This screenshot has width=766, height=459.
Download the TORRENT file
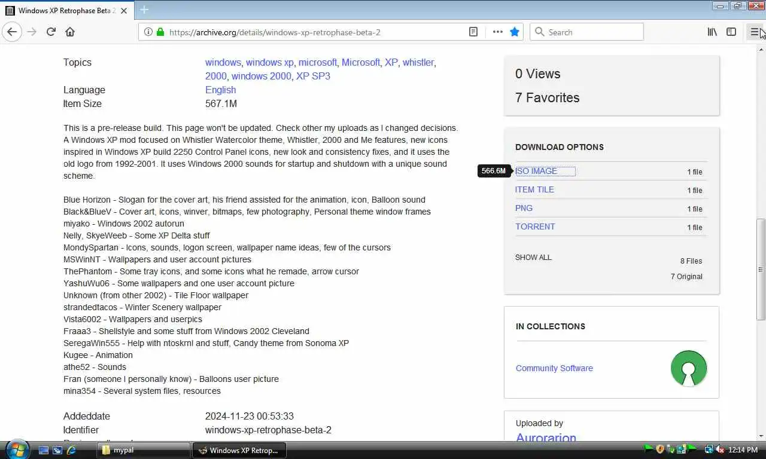(x=535, y=227)
